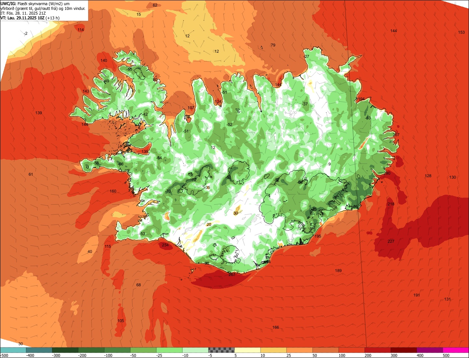469x358 pixels.
Task: Click the legend label '500'
Action: coord(446,355)
